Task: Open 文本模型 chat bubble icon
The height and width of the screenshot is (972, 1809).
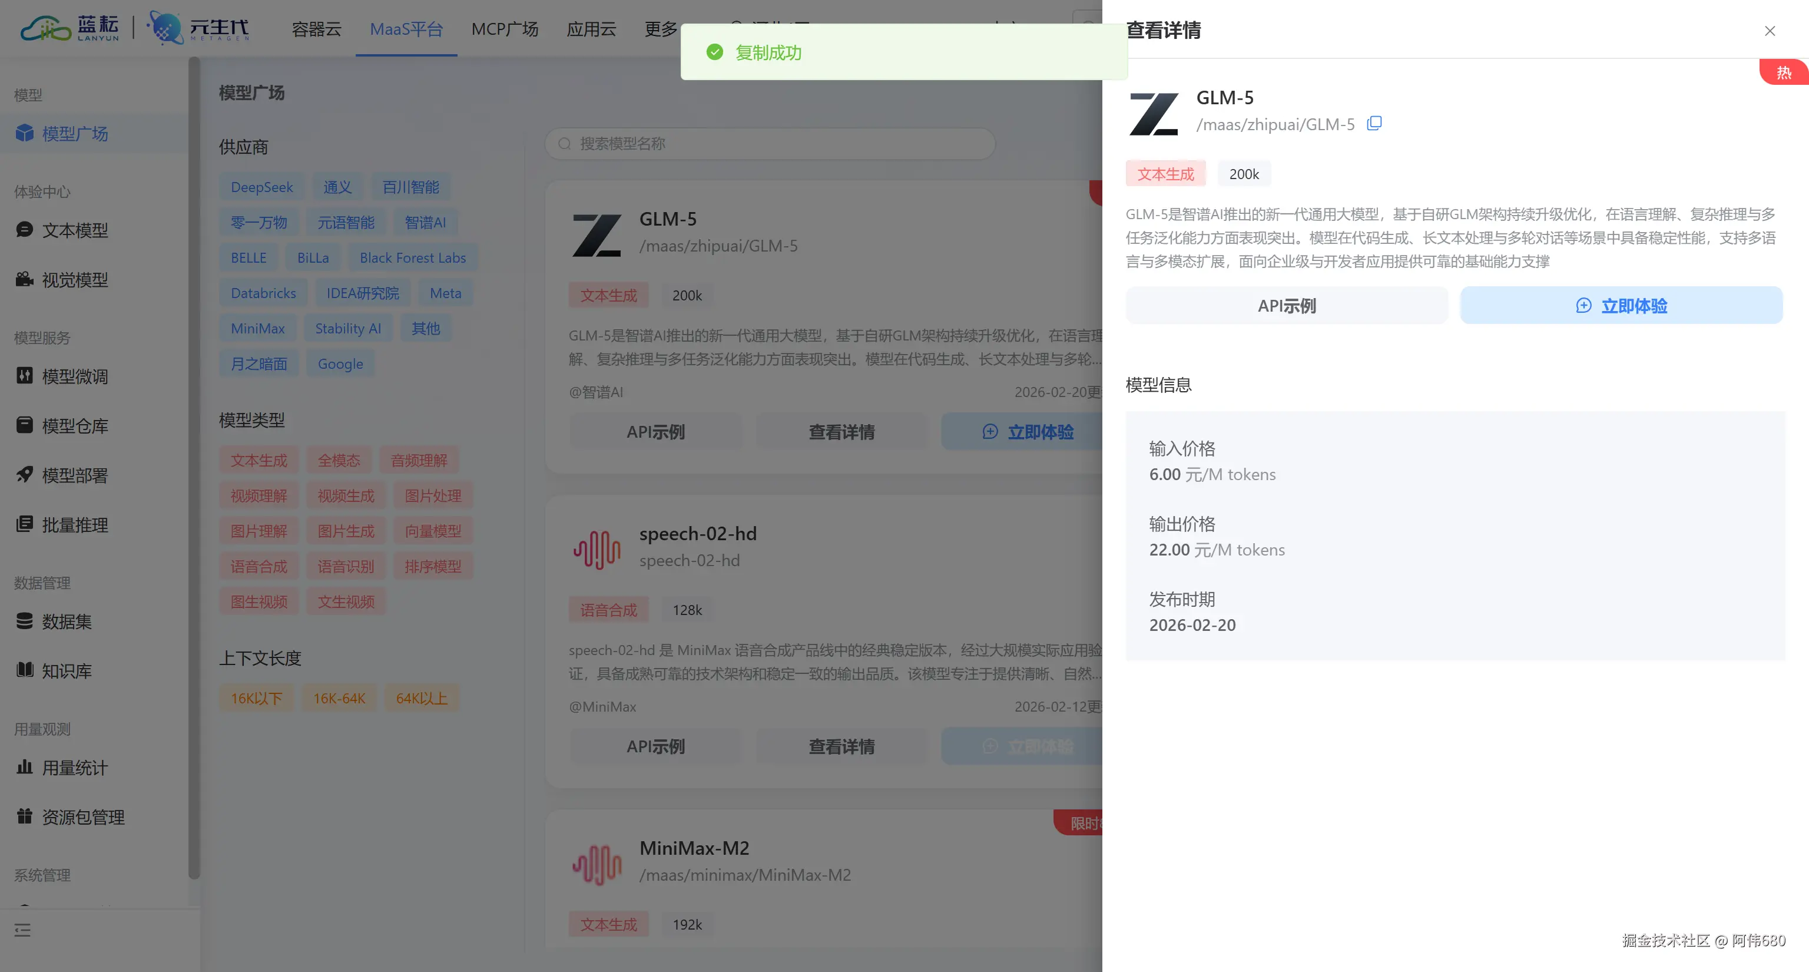Action: (25, 230)
